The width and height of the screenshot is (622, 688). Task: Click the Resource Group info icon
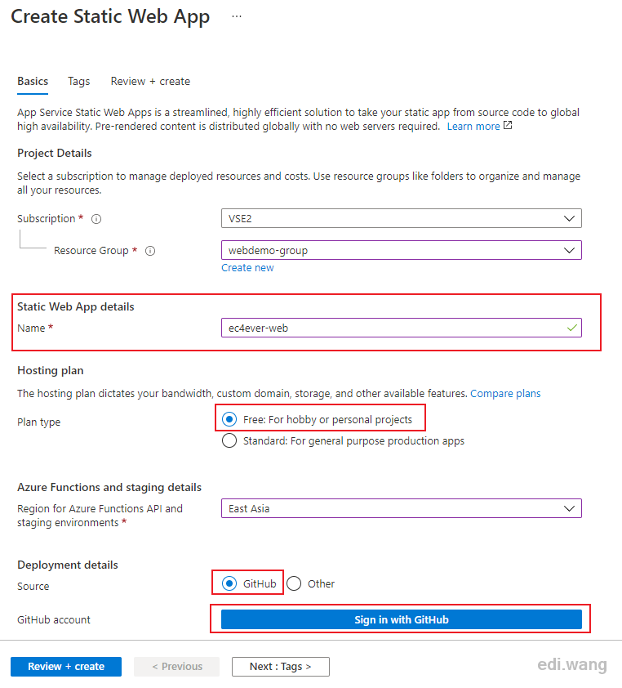pyautogui.click(x=150, y=251)
